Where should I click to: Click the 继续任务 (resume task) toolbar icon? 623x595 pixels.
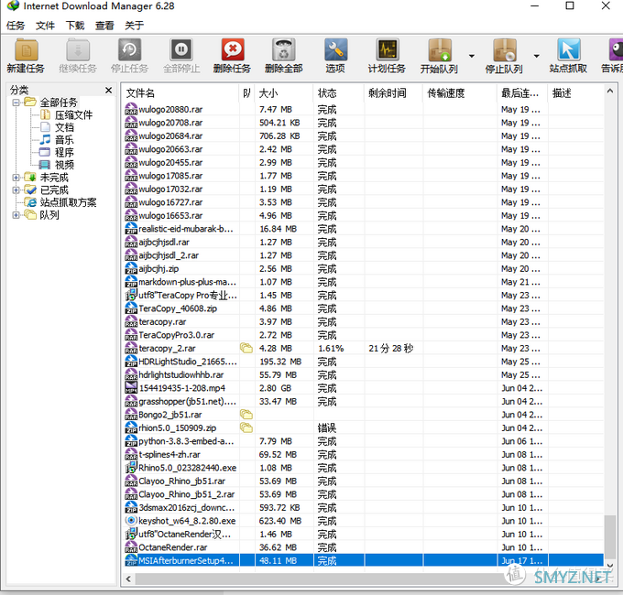click(x=78, y=50)
